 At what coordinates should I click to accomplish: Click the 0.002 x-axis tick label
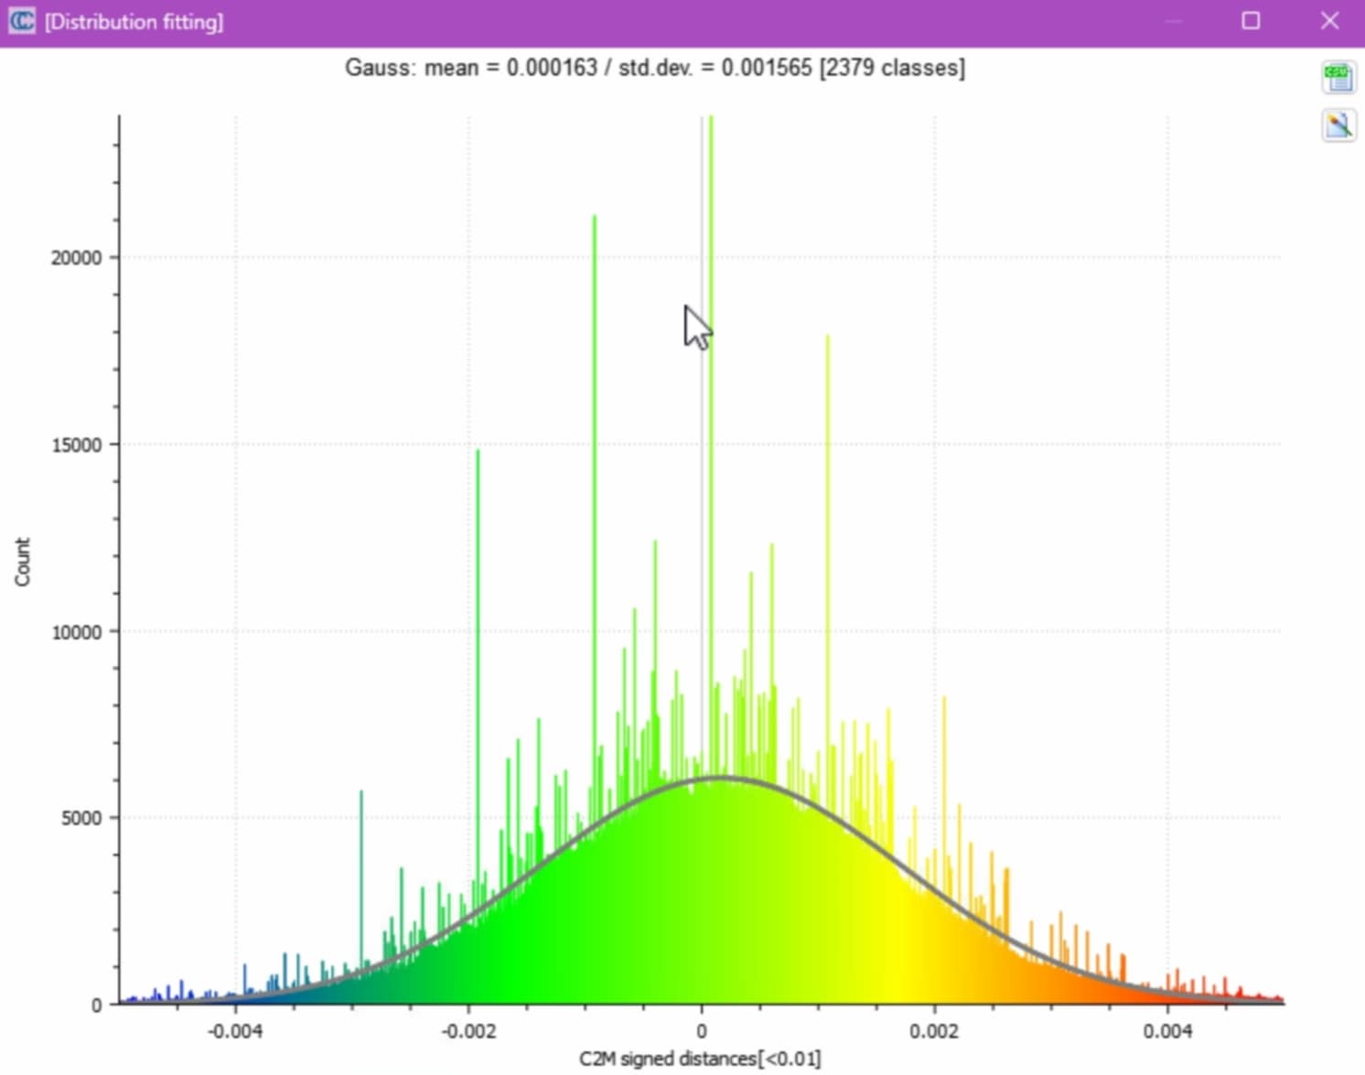click(x=934, y=1032)
